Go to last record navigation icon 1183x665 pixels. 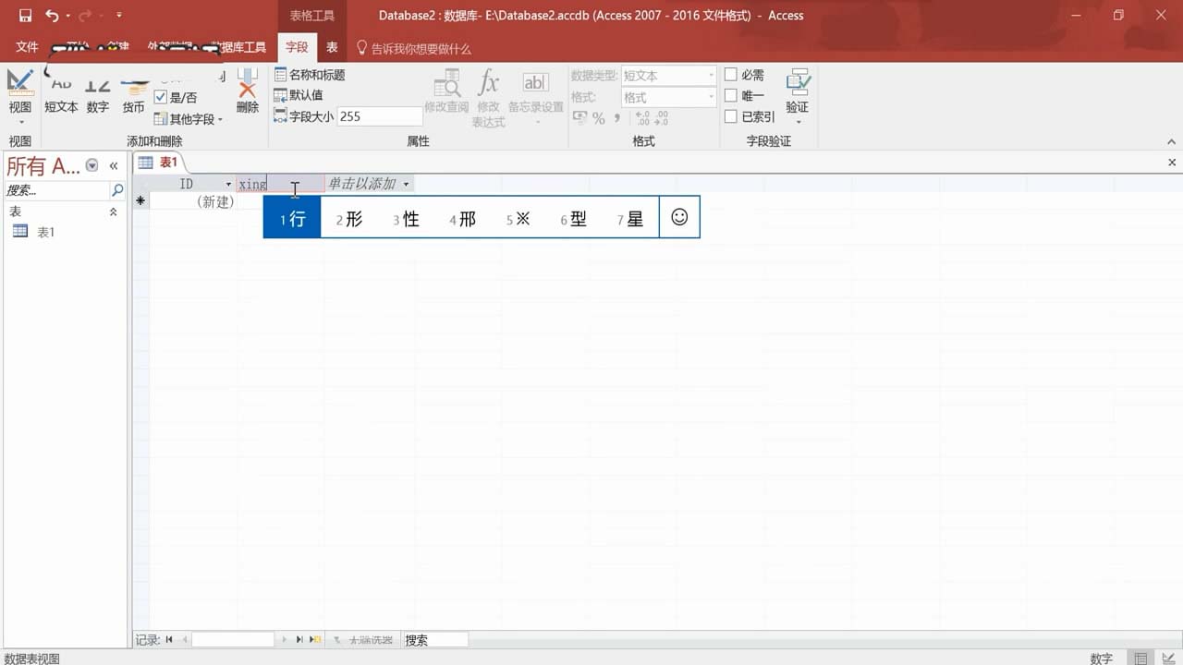coord(299,640)
